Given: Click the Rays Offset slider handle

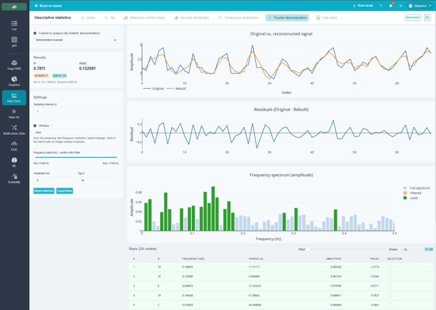Looking at the screenshot, I should [x=308, y=249].
